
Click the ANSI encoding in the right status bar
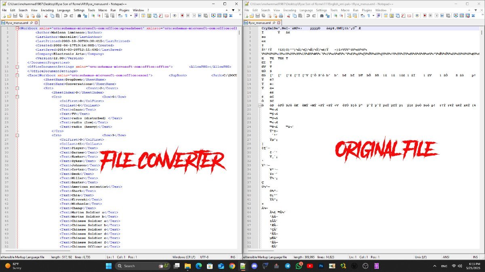click(x=446, y=257)
